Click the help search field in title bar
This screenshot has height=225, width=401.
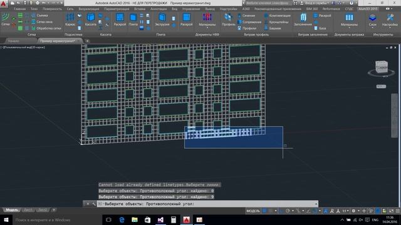point(268,3)
